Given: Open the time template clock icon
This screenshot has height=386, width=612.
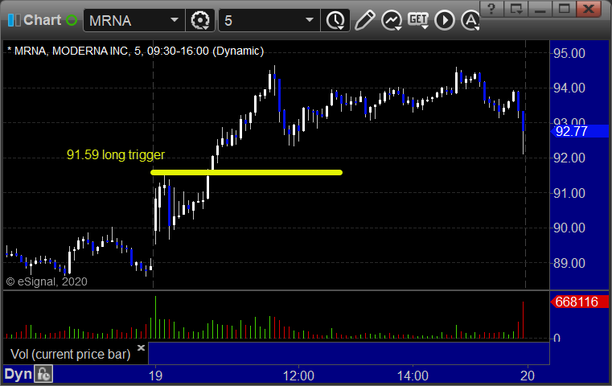Looking at the screenshot, I should (335, 20).
